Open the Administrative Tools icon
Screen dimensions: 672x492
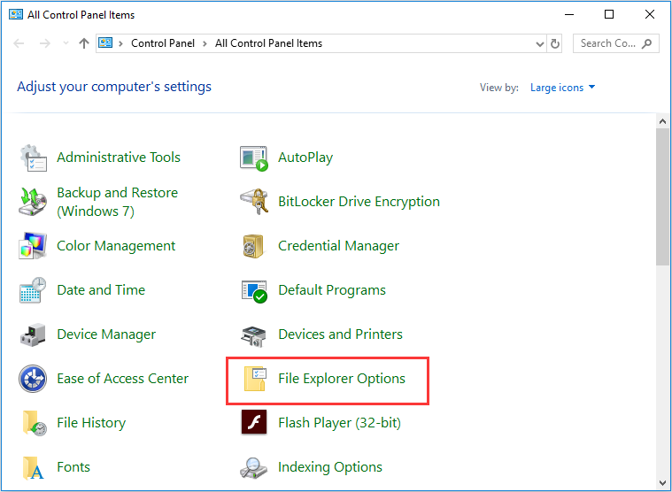tap(33, 158)
